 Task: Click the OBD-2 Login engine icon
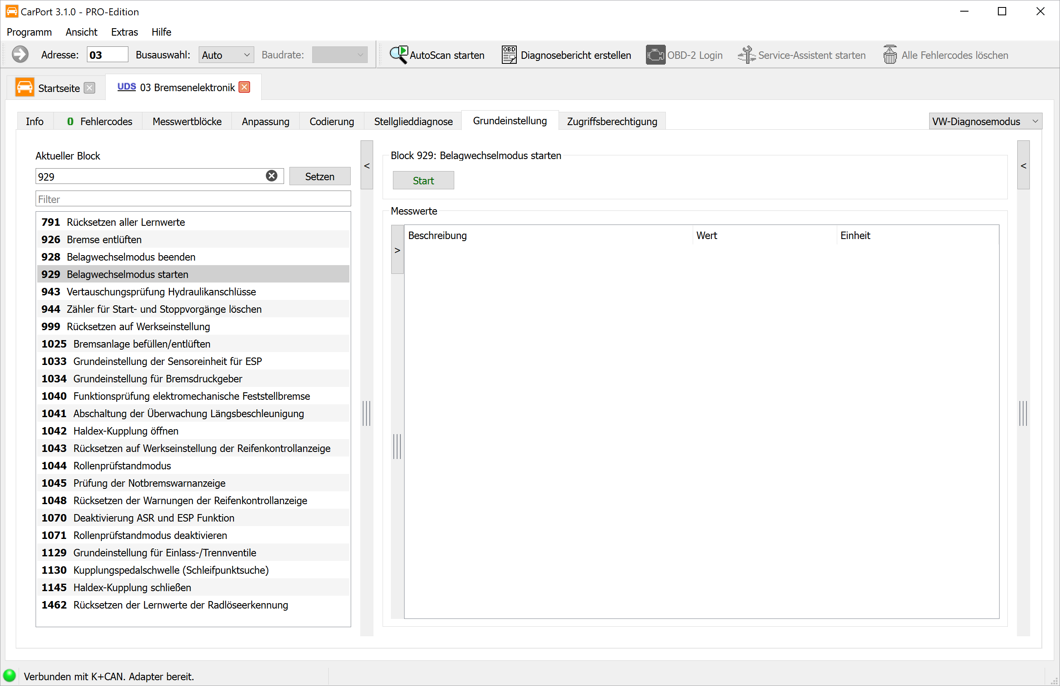(x=655, y=55)
